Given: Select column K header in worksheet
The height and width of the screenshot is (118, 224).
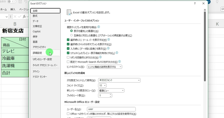Looking at the screenshot, I should click(217, 24).
